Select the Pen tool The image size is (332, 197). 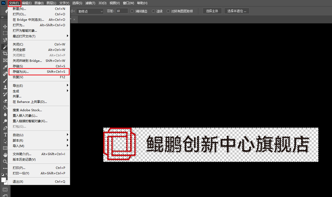[5, 128]
